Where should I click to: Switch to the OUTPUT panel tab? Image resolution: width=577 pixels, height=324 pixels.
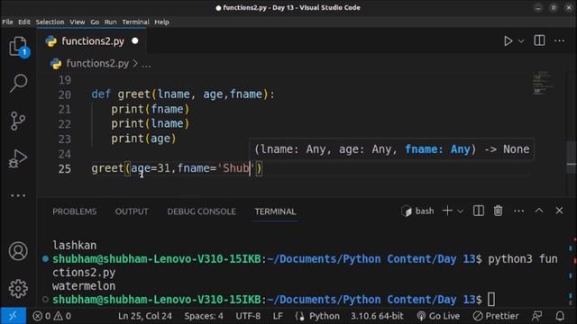(x=132, y=211)
